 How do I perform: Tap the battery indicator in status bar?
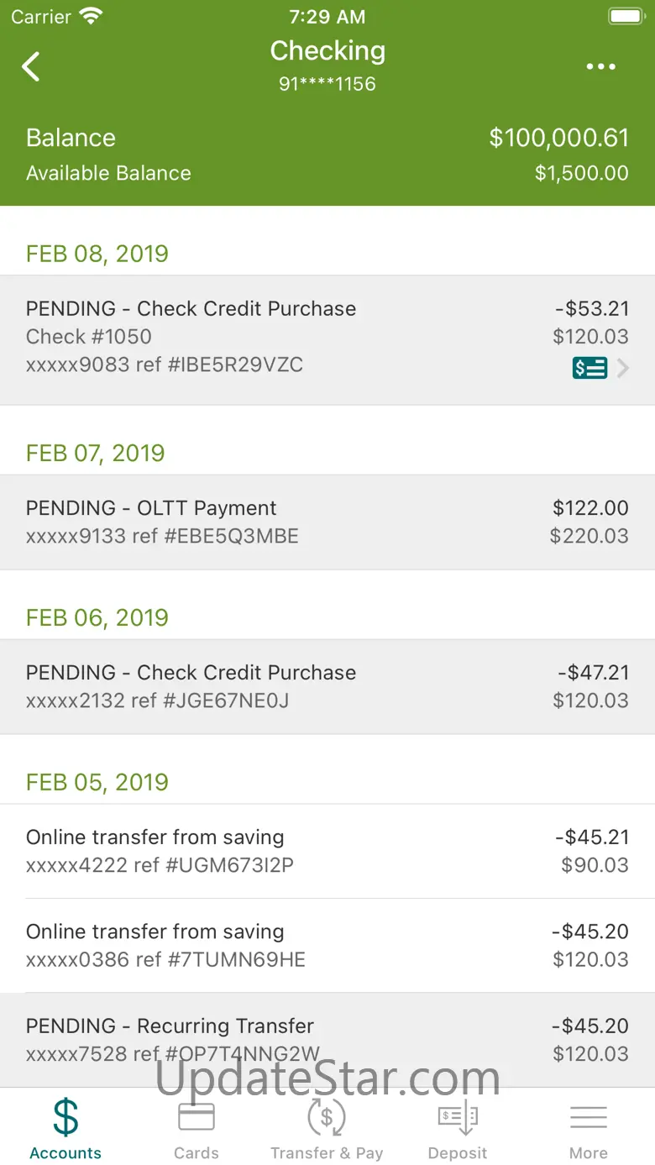coord(626,16)
